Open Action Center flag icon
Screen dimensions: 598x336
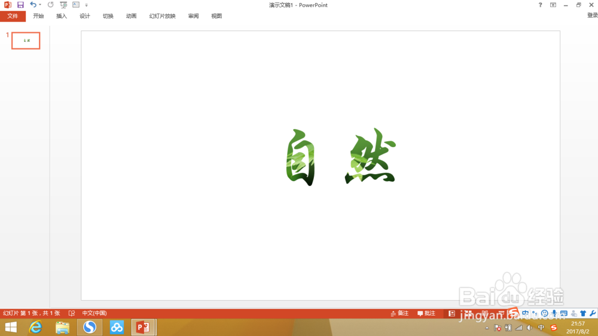[x=498, y=328]
